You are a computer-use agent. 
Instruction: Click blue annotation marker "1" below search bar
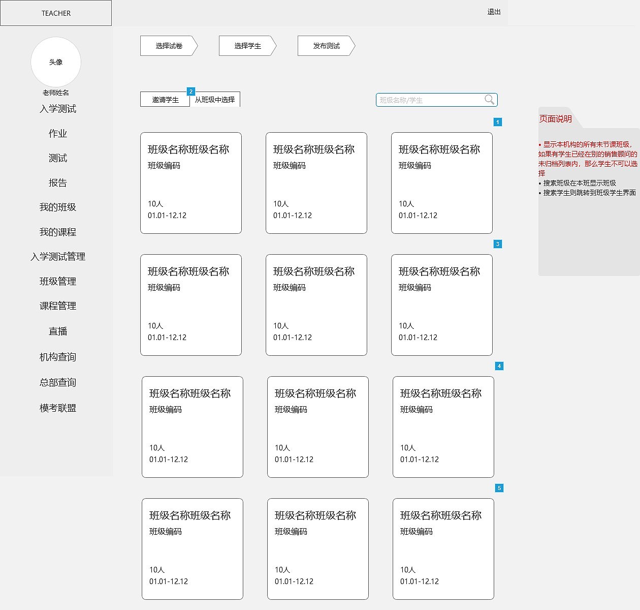pos(498,122)
